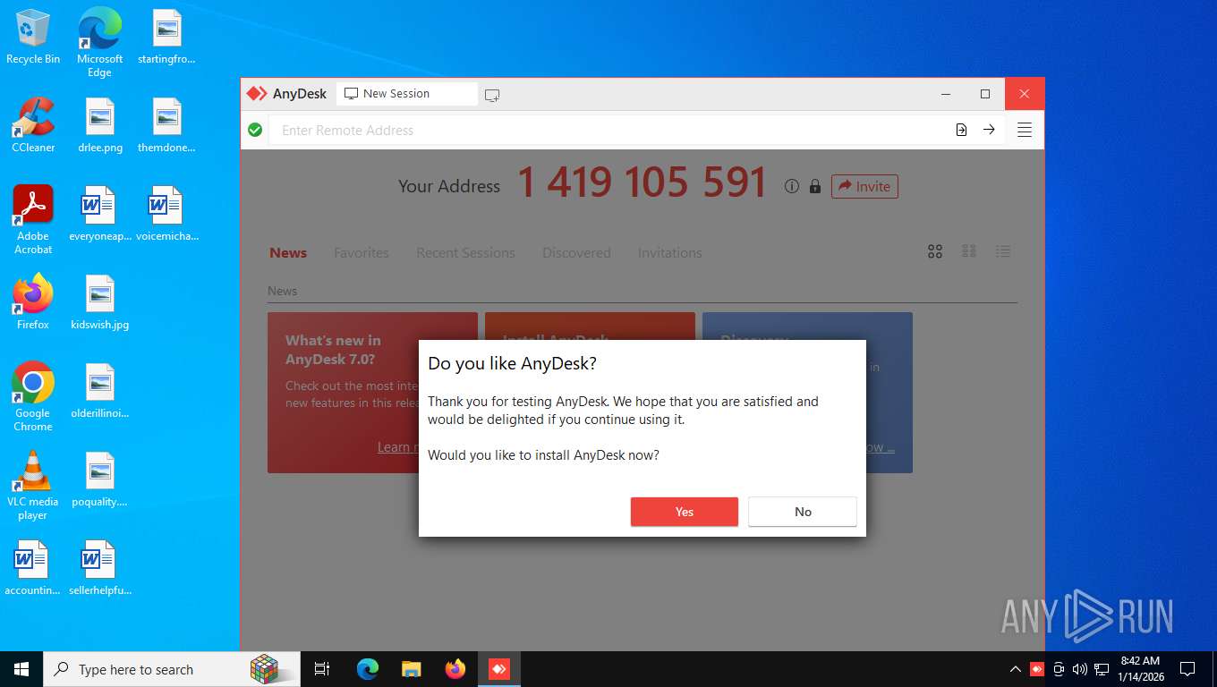Click the file transfer icon in address bar
The height and width of the screenshot is (687, 1217).
click(x=961, y=130)
